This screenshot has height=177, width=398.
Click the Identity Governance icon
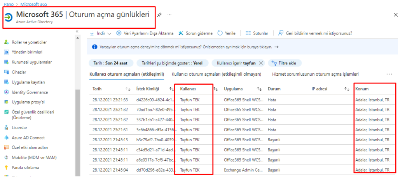coord(7,92)
